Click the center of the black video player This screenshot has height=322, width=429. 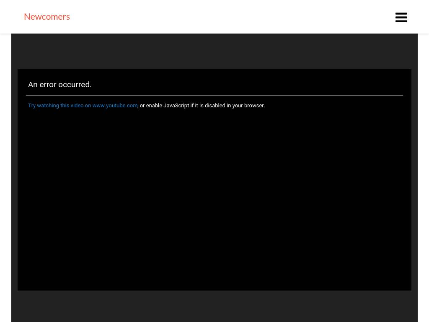pos(214,180)
